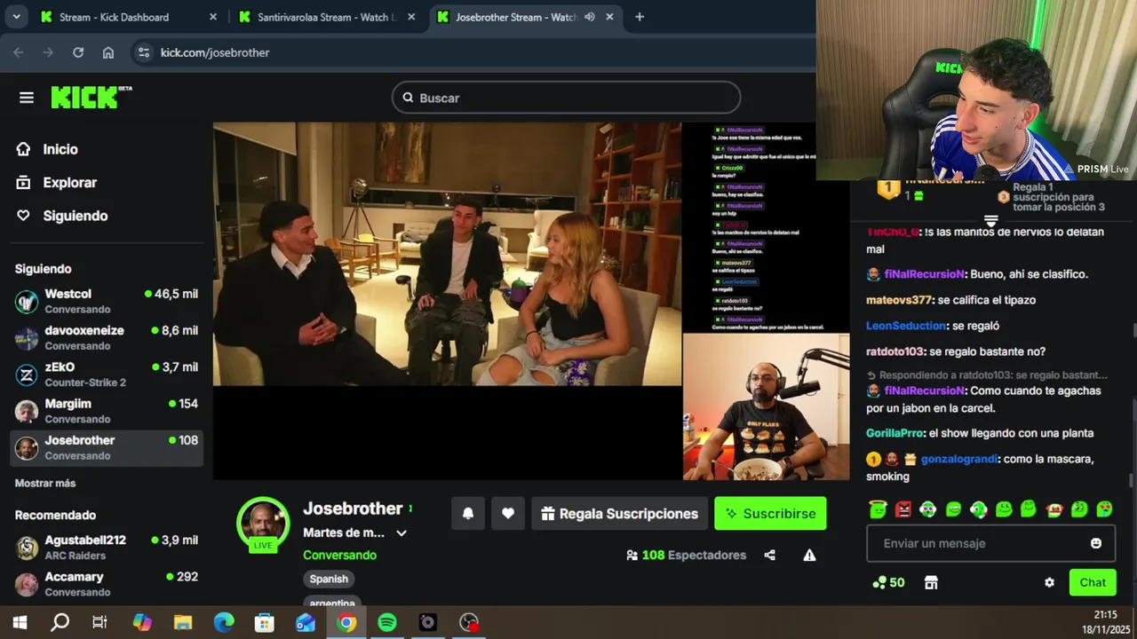Viewport: 1137px width, 639px height.
Task: Click the 50 channel points balance
Action: click(x=888, y=582)
